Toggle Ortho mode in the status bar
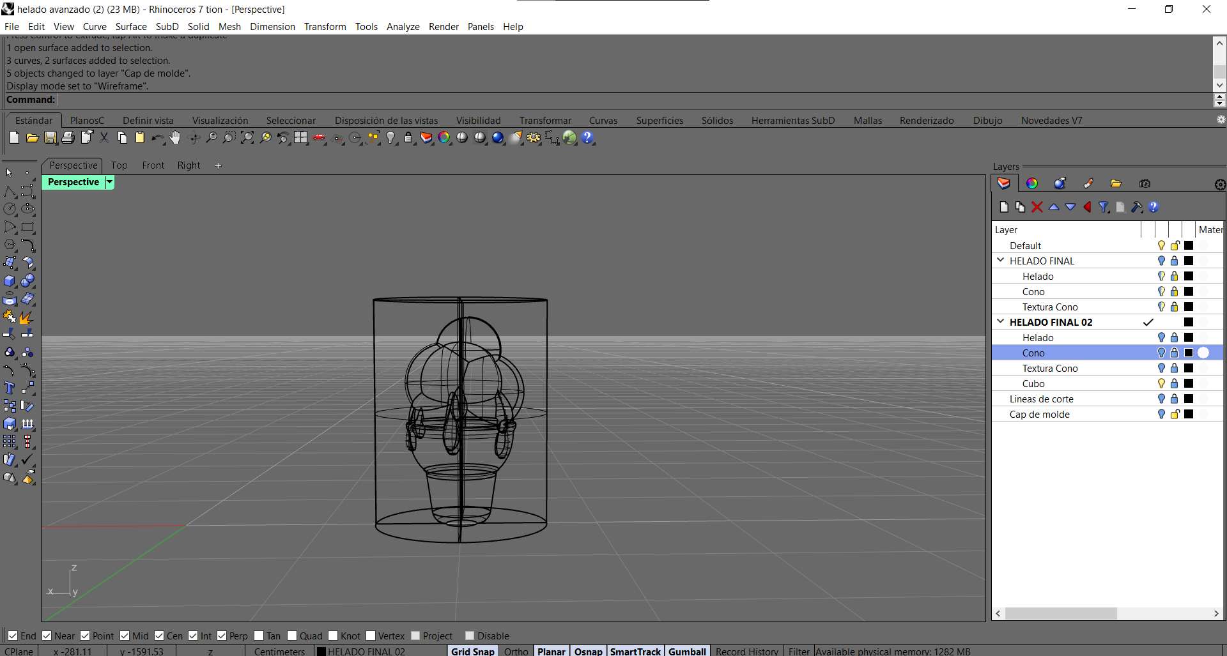The image size is (1227, 656). [x=516, y=651]
